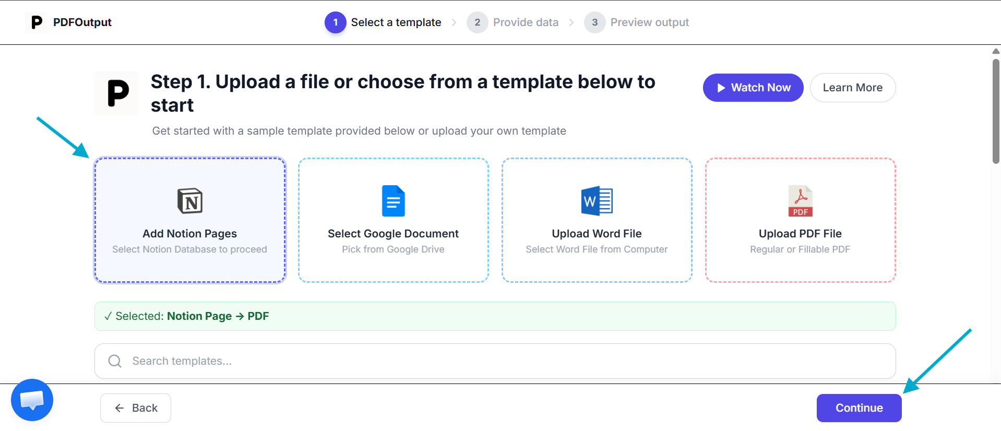
Task: Click the scrollbar up arrow
Action: click(996, 51)
